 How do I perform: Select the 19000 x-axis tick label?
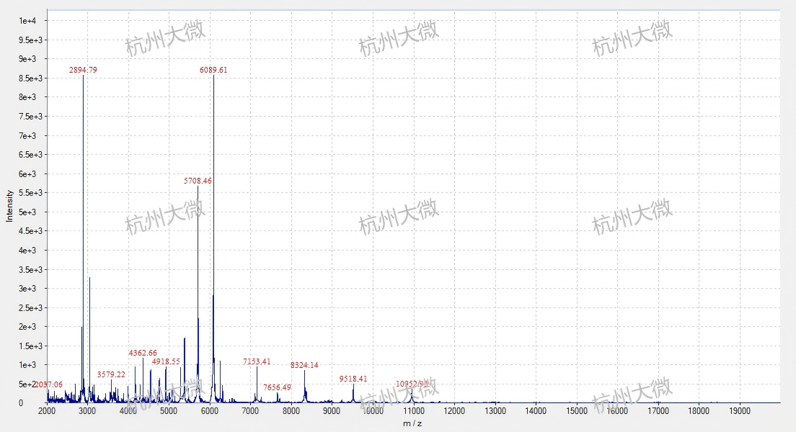pyautogui.click(x=740, y=410)
